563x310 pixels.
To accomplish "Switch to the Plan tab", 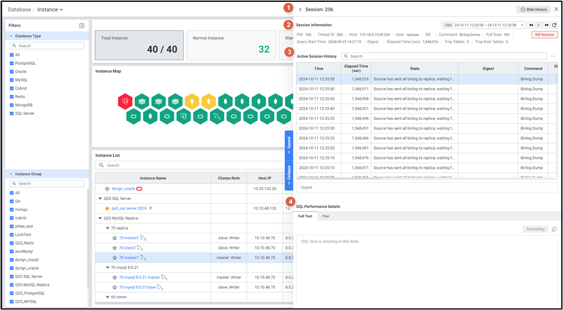I will click(x=326, y=216).
